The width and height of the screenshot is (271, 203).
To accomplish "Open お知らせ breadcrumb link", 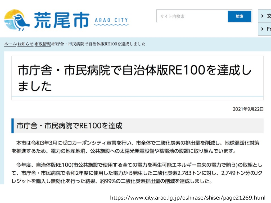I will [x=26, y=44].
